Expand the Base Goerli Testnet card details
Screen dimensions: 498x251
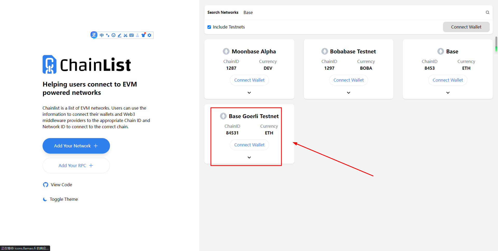point(249,157)
